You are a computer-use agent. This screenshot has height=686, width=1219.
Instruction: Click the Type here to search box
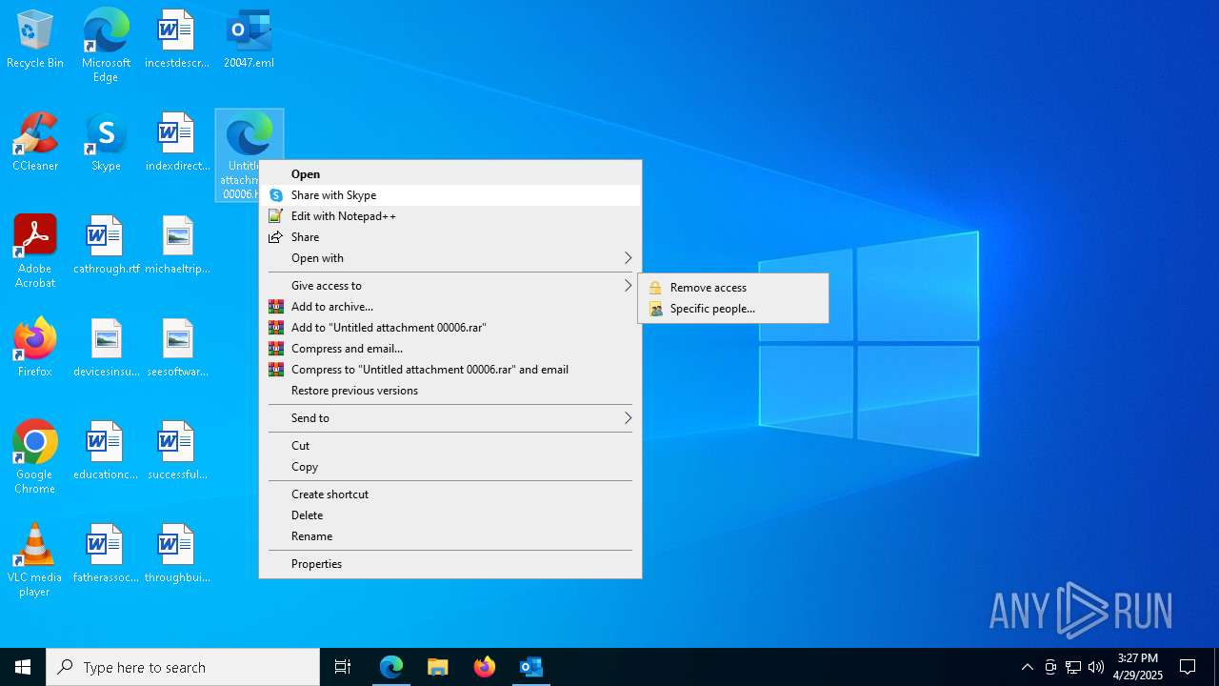point(183,667)
